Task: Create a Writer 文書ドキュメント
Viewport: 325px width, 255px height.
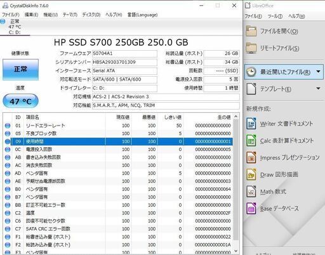Action: coord(286,124)
